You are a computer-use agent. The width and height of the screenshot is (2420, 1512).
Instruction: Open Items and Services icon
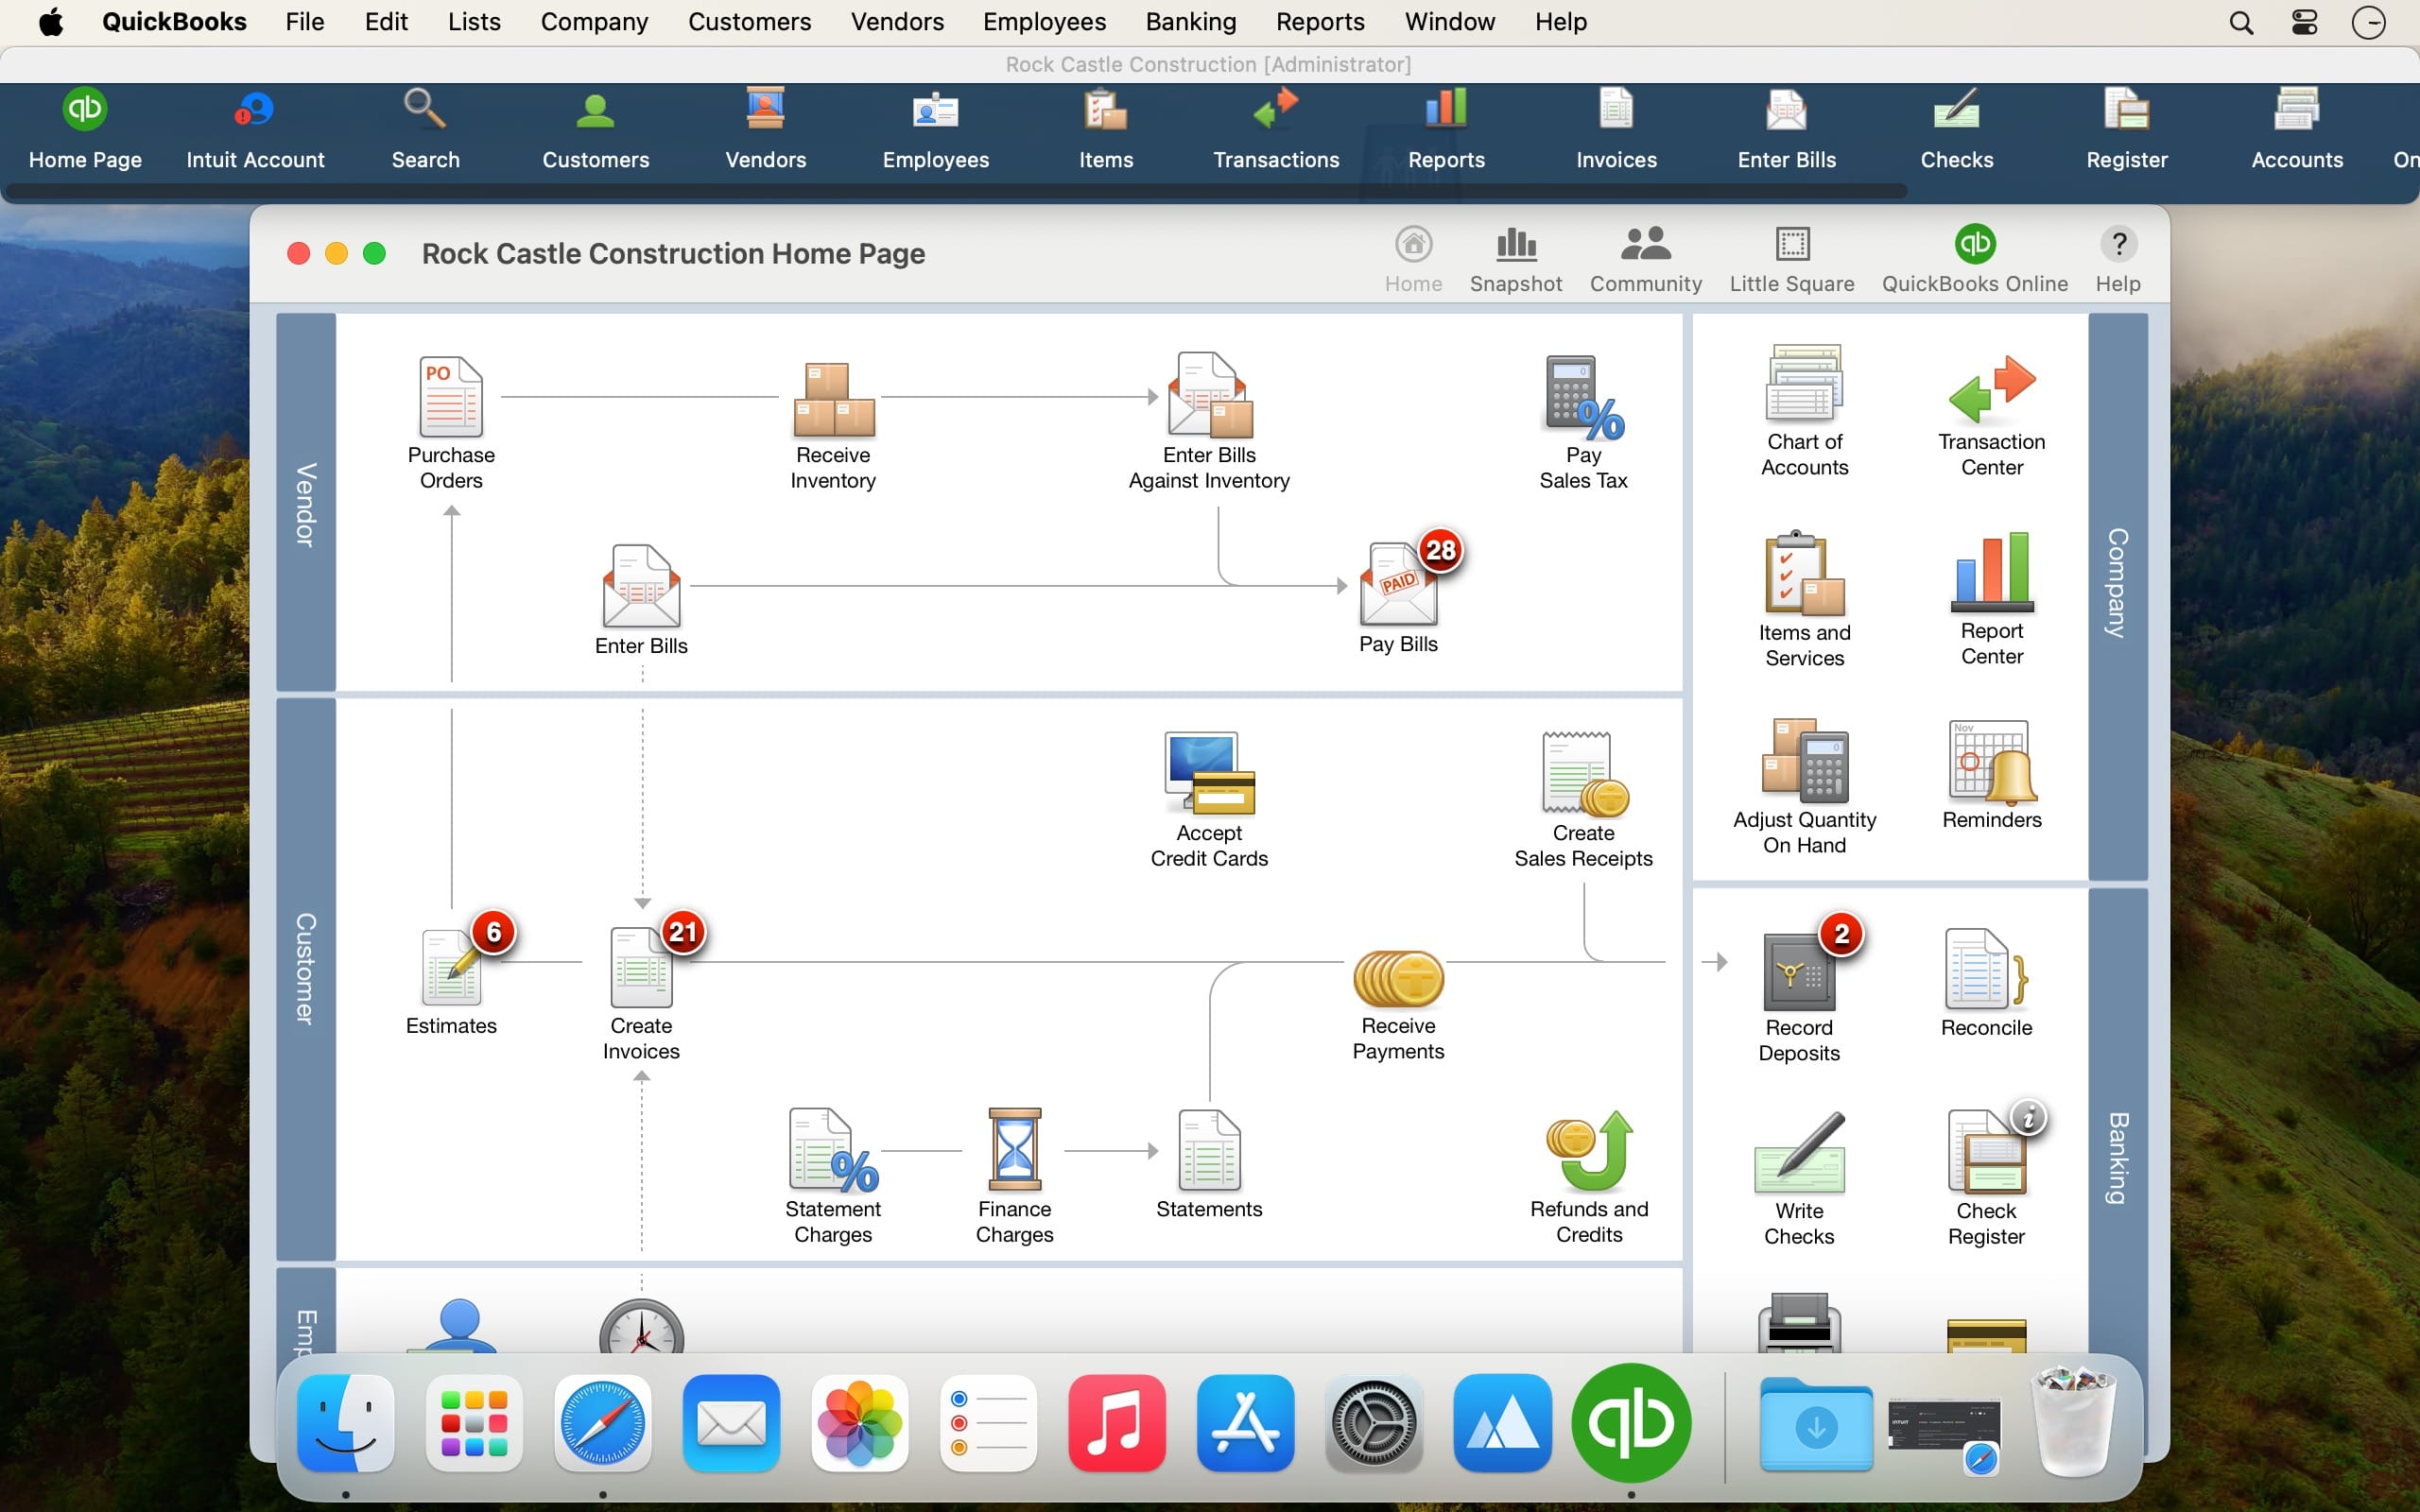coord(1804,573)
